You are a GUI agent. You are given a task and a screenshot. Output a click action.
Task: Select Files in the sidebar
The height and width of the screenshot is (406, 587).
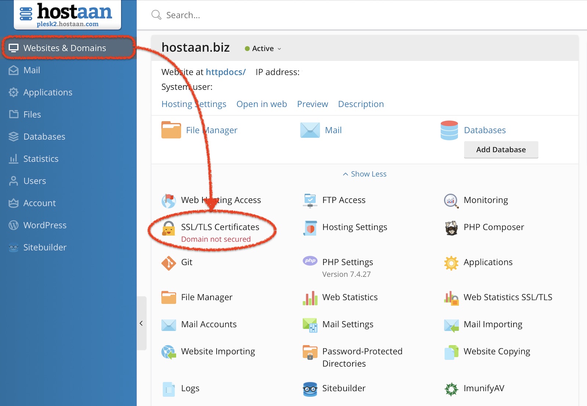click(x=68, y=115)
